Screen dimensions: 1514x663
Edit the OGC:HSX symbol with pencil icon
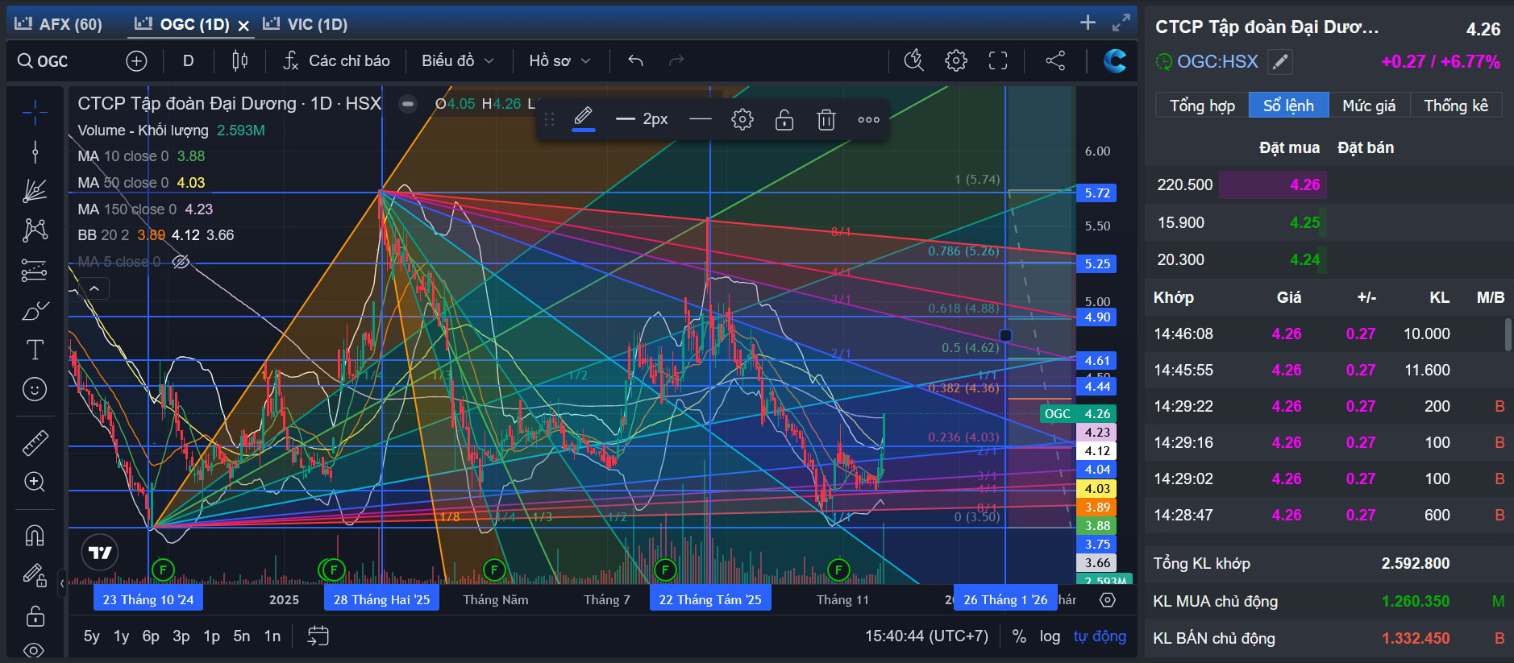(1280, 61)
